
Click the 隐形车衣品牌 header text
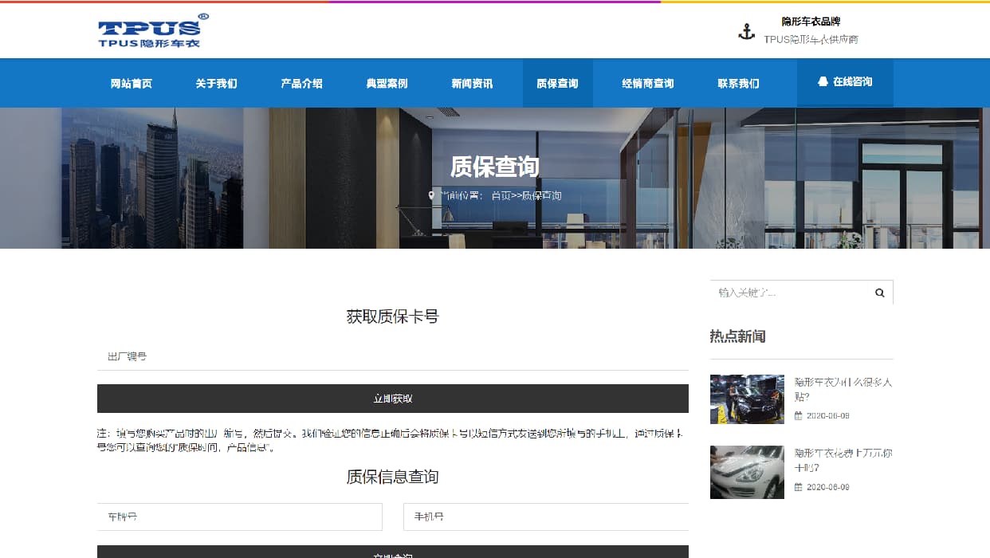click(811, 22)
